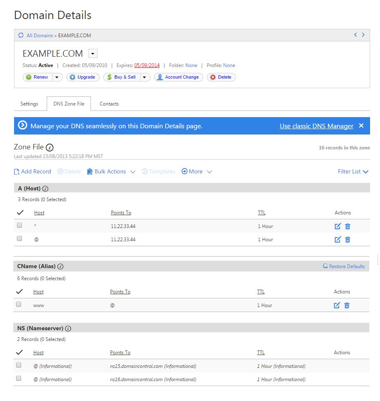Check the * A record checkbox
The width and height of the screenshot is (380, 401).
tap(19, 225)
